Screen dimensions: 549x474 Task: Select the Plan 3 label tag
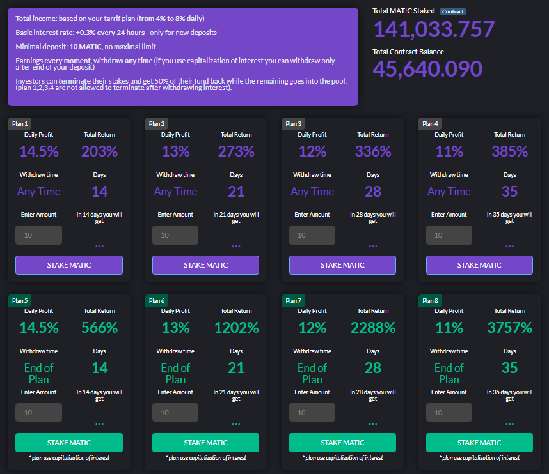(x=294, y=124)
